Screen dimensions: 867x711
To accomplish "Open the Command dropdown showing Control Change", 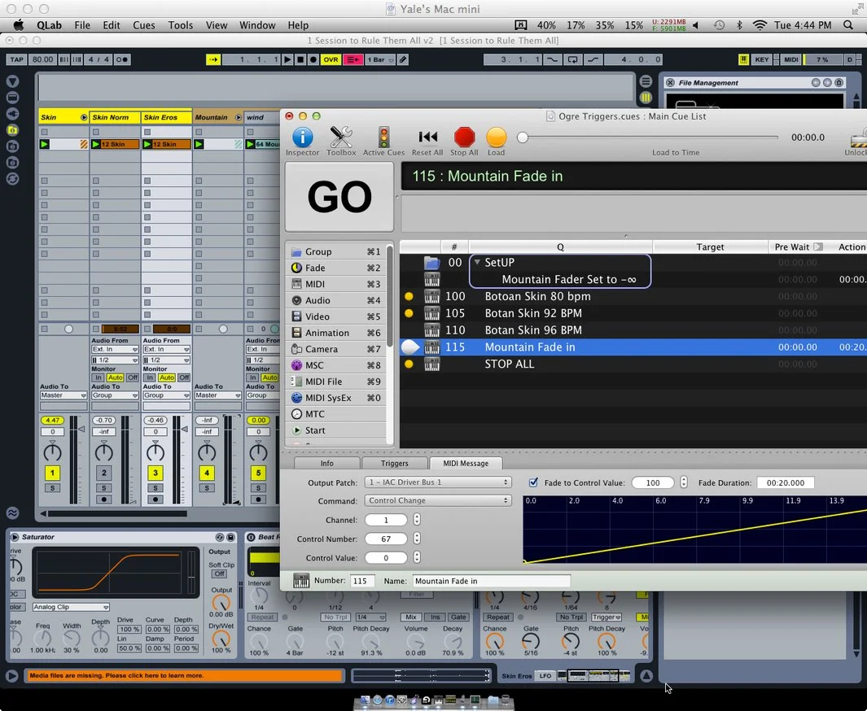I will tap(437, 500).
